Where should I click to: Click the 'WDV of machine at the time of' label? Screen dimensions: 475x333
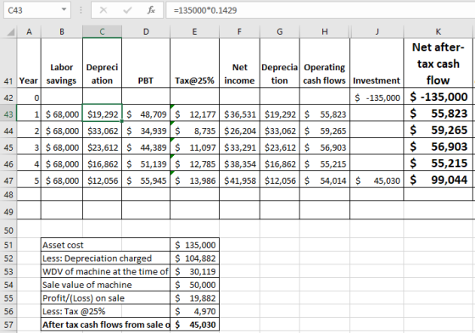point(105,271)
